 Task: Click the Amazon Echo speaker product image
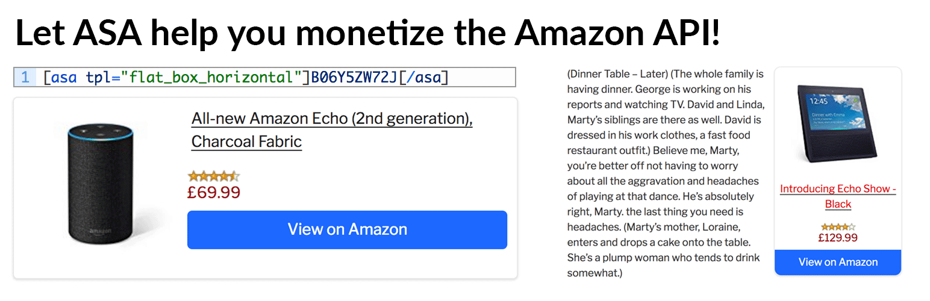click(x=98, y=180)
